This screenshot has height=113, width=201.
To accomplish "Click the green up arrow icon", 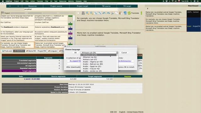I will 141,13.
